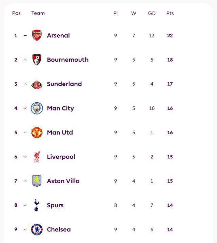Click the Man City crest icon
This screenshot has height=243, width=217.
(x=37, y=108)
